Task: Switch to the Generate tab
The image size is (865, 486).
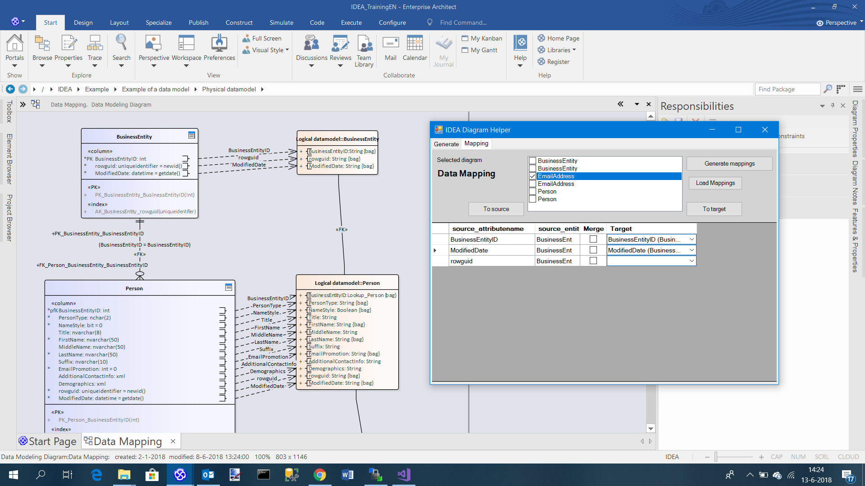Action: (x=446, y=144)
